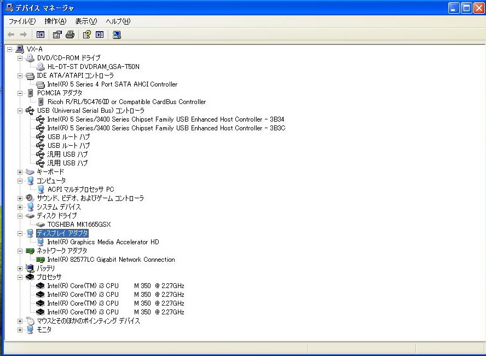This screenshot has width=486, height=356.
Task: Toggle the console tree pane icon
Action: tap(40, 35)
